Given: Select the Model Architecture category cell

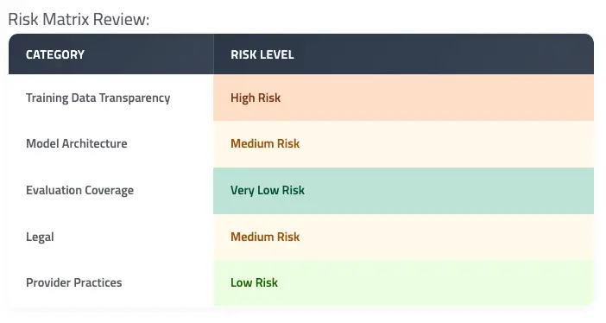Looking at the screenshot, I should tap(110, 144).
